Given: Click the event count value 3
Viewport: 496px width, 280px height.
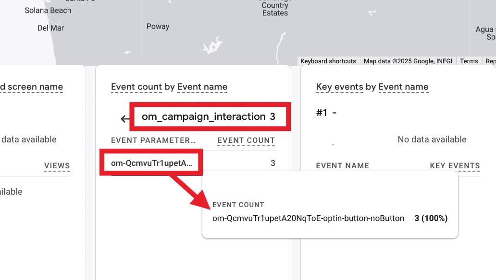Looking at the screenshot, I should tap(273, 163).
